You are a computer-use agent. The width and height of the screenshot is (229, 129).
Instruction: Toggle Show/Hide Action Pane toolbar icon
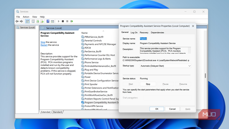[52, 21]
